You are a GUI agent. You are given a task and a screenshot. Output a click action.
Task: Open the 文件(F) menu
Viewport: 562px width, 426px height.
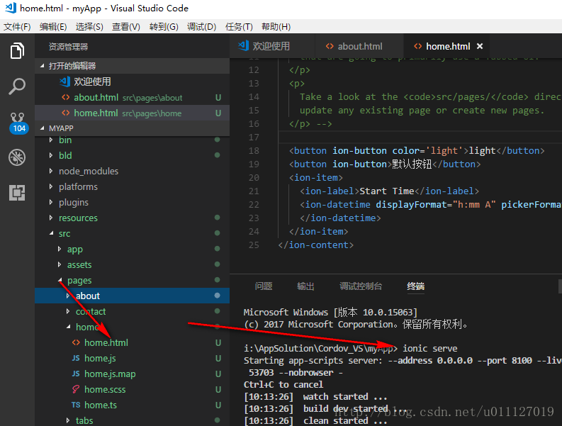[17, 26]
